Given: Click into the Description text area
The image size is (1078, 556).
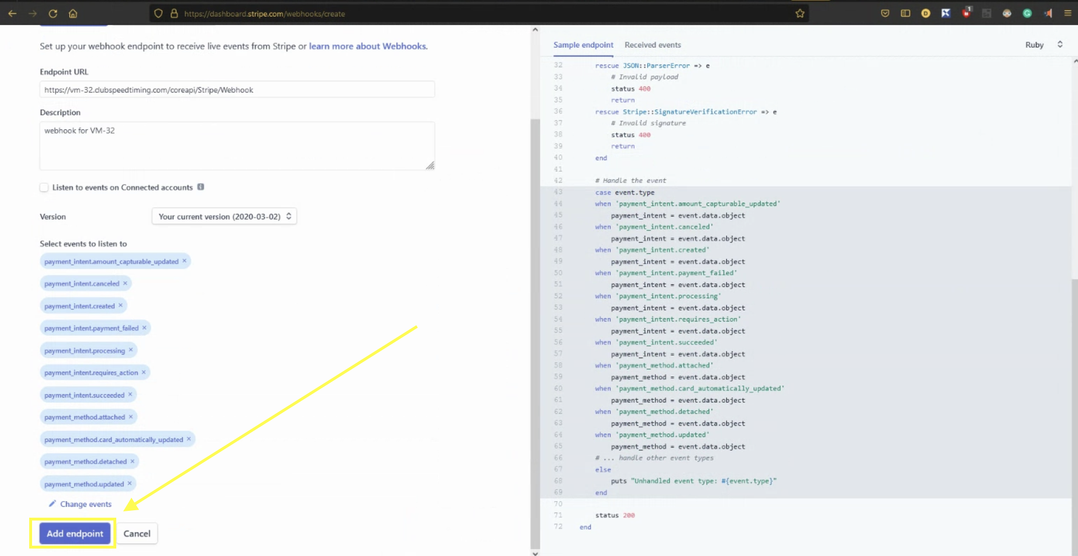Looking at the screenshot, I should pyautogui.click(x=237, y=145).
